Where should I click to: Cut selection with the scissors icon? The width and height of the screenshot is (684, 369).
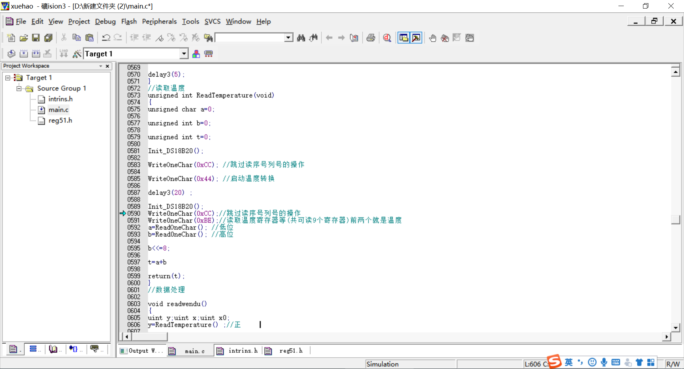coord(64,38)
